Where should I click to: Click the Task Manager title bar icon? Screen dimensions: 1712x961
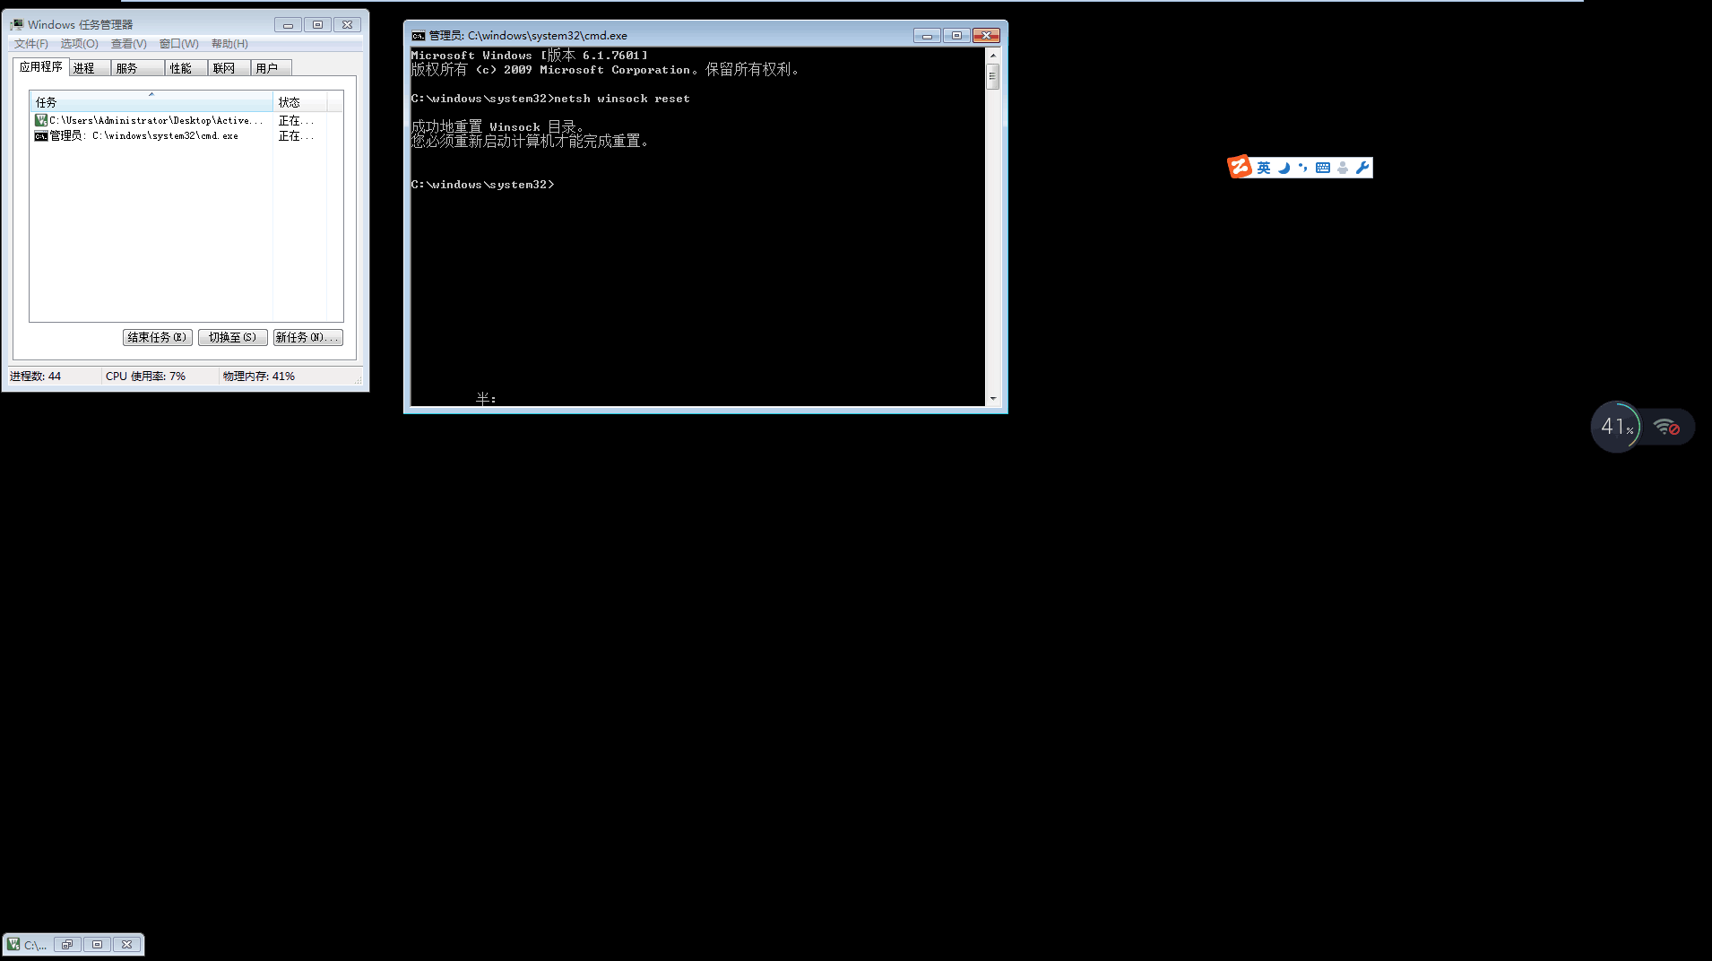click(17, 24)
